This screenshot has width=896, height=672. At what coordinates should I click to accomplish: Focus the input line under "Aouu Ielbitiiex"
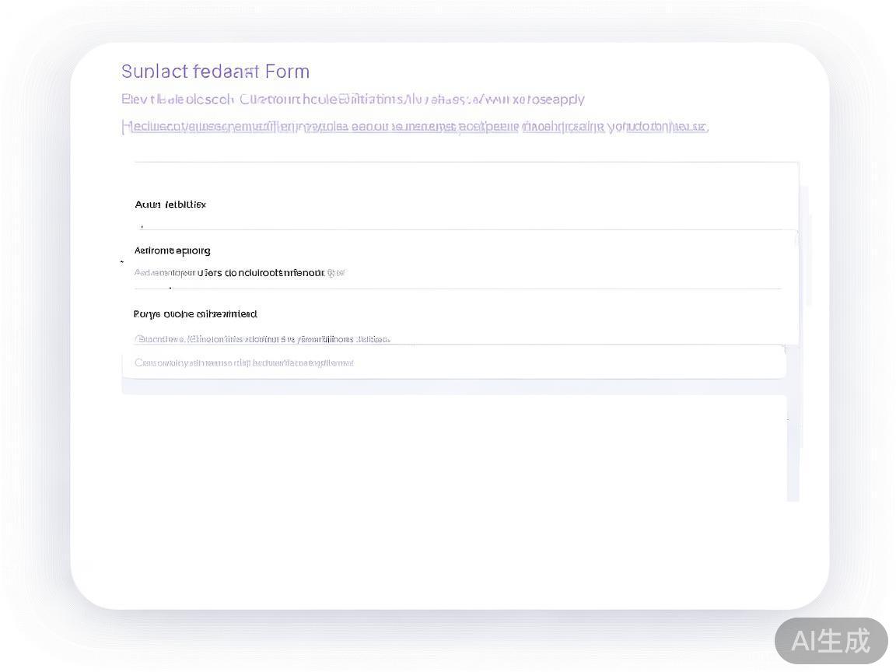tap(459, 224)
